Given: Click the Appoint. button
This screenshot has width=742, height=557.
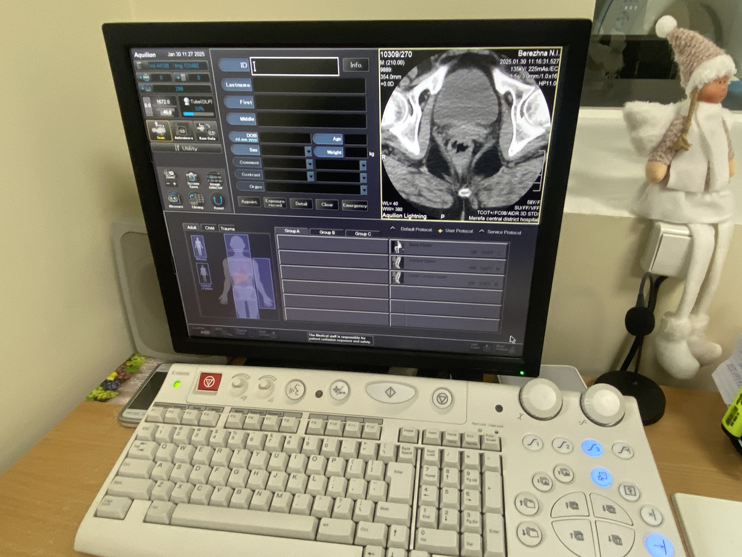Looking at the screenshot, I should (x=248, y=202).
